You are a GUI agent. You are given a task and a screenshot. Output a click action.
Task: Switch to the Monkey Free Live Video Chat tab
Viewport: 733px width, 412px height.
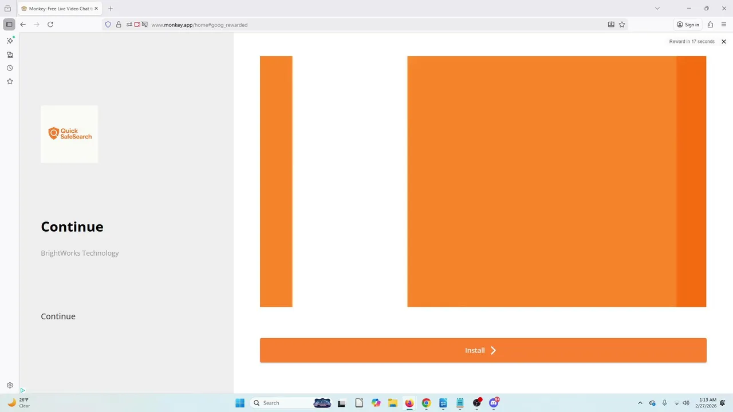pos(60,9)
